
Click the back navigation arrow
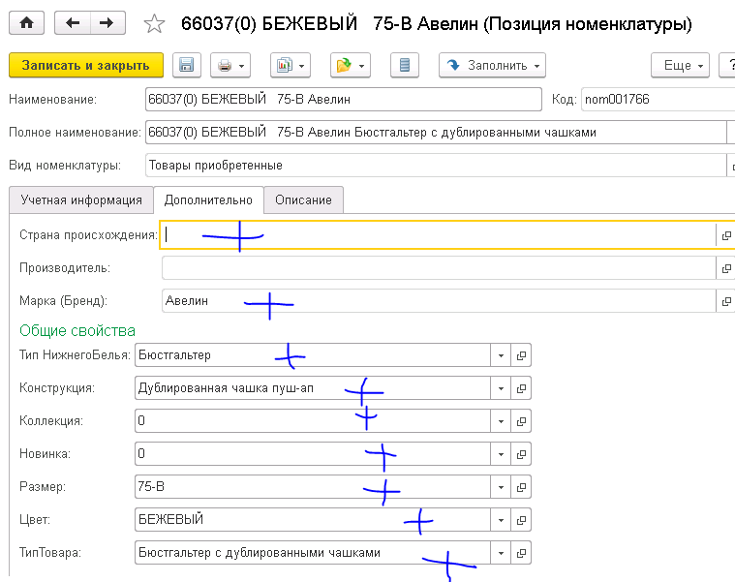click(x=74, y=21)
